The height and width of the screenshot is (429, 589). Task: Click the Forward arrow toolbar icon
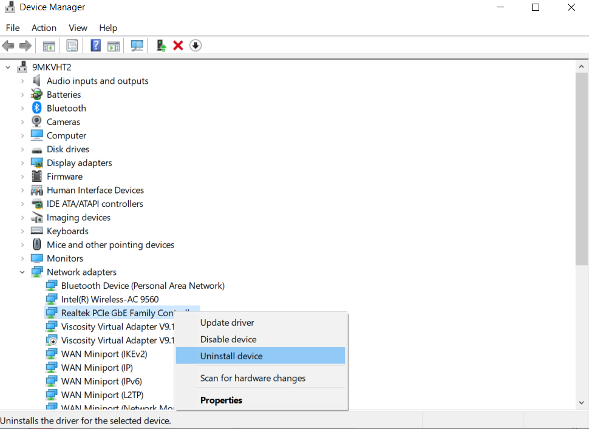pos(25,46)
